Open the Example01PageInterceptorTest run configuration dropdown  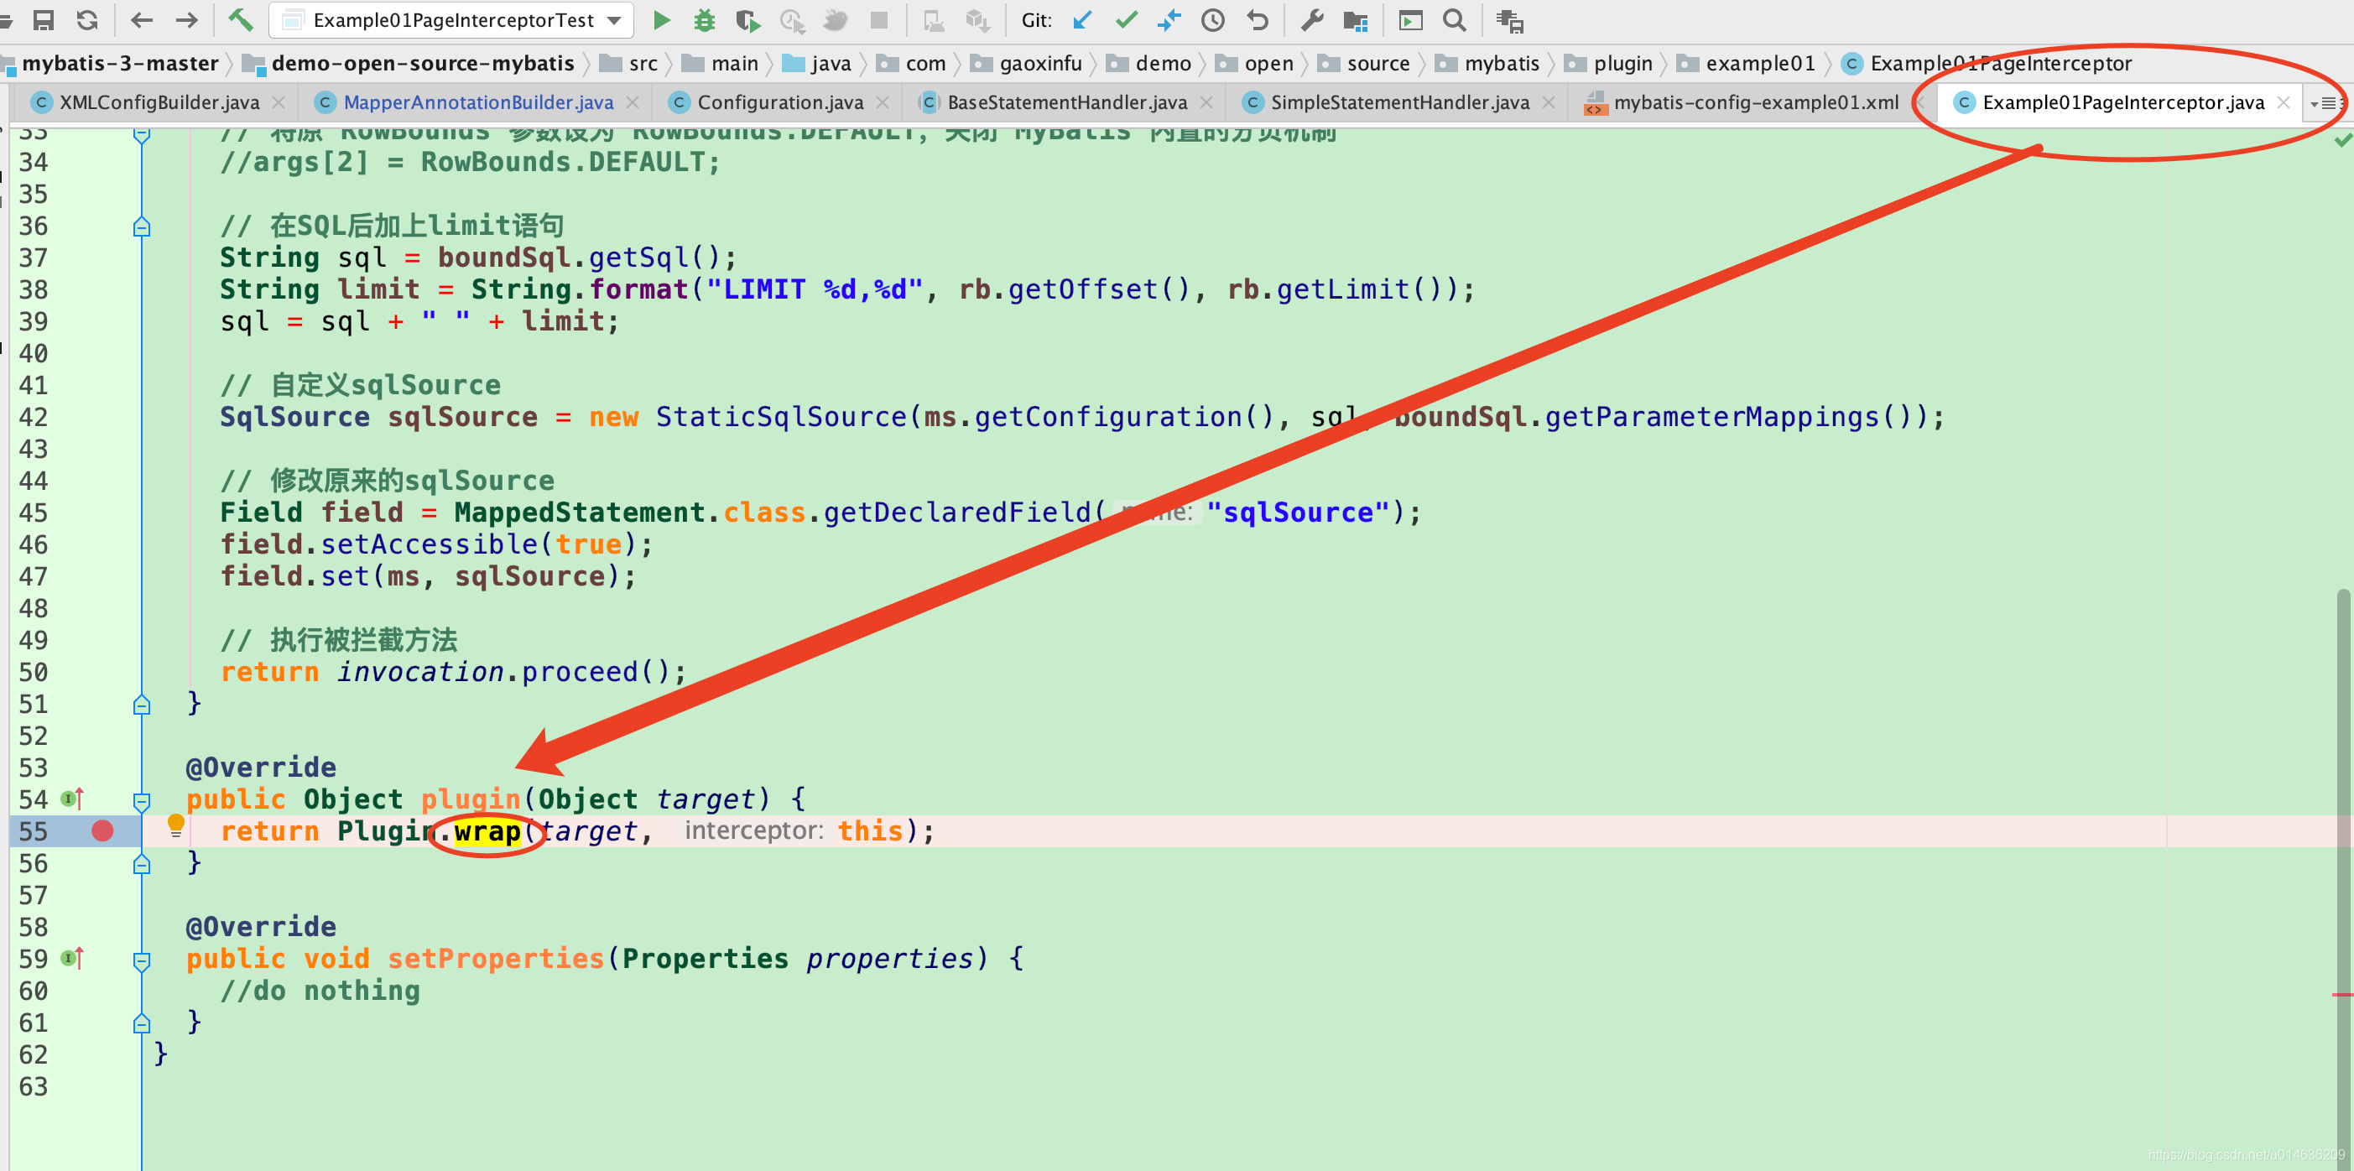(x=451, y=20)
